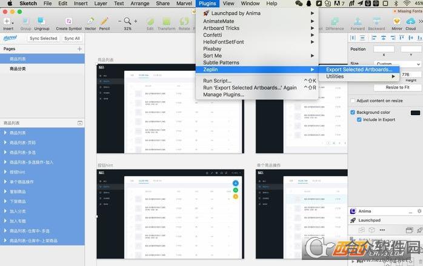Click the three dots icon in Anima panel
The height and width of the screenshot is (266, 423).
point(382,230)
